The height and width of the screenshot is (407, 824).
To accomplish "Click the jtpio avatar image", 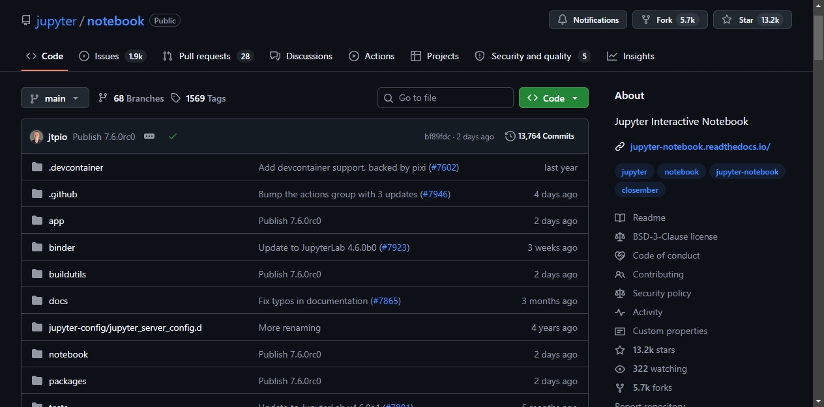I will pyautogui.click(x=37, y=137).
